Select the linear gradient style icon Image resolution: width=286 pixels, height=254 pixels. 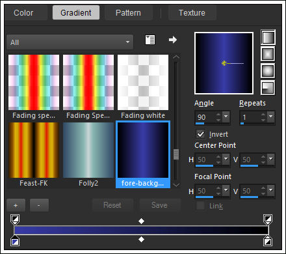tap(268, 38)
